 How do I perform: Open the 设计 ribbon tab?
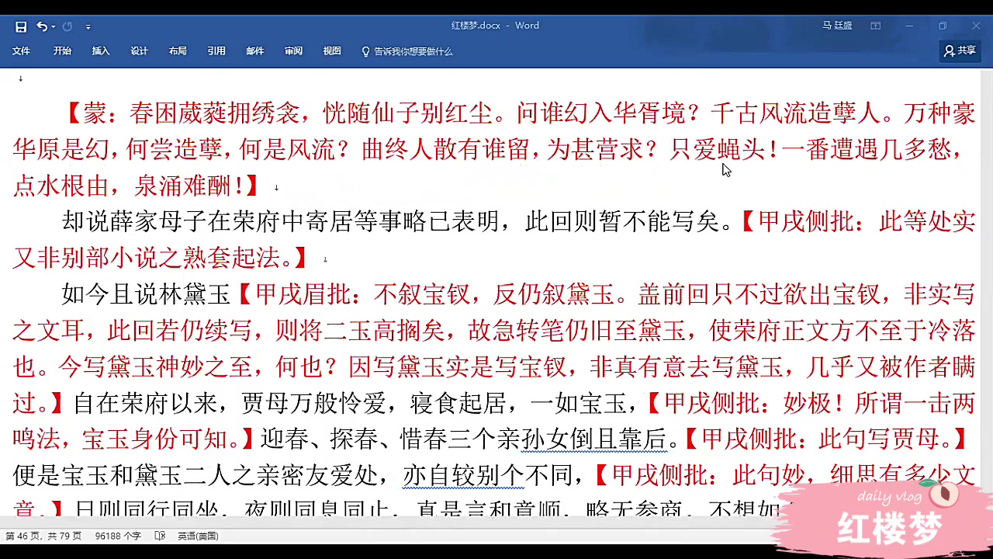tap(139, 51)
